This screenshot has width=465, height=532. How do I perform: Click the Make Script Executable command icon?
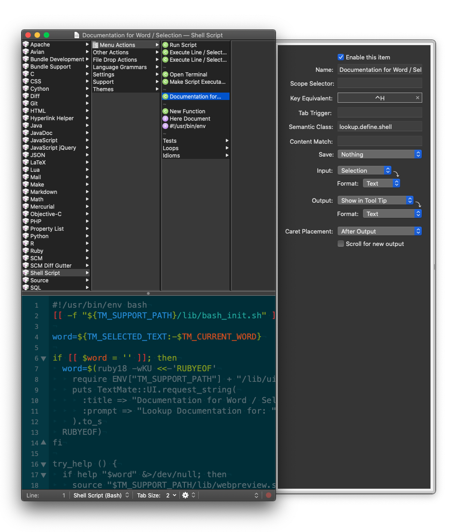165,82
